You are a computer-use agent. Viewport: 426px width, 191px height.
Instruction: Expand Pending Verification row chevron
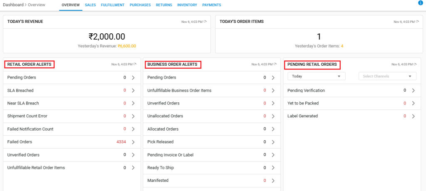pos(413,90)
